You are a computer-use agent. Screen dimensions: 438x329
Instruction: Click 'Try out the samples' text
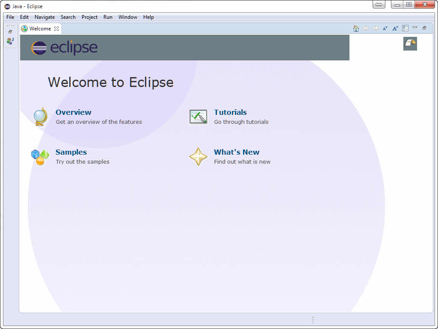click(83, 162)
